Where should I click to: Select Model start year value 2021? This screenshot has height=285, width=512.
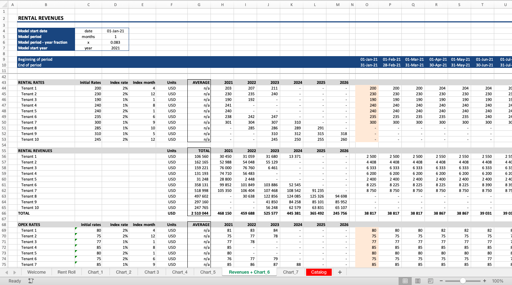click(115, 48)
